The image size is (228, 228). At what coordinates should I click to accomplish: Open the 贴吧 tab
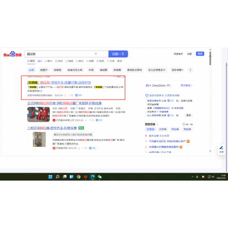pos(100,61)
